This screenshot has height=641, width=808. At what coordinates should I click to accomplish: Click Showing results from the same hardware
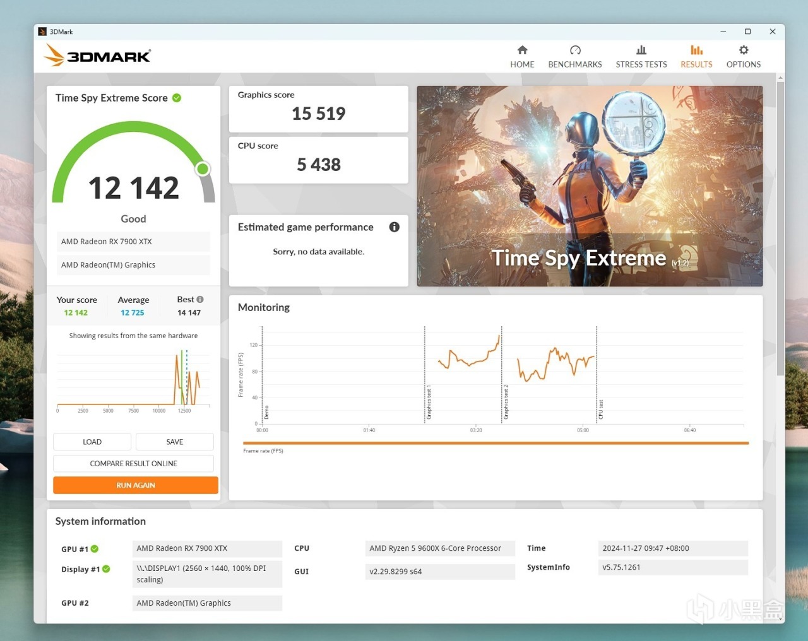tap(133, 336)
